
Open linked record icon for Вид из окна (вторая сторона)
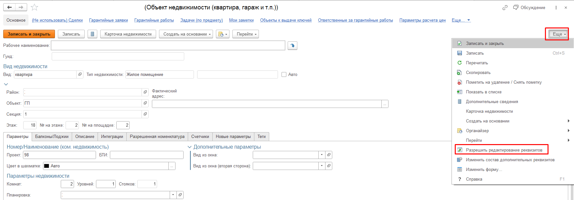[x=329, y=166]
